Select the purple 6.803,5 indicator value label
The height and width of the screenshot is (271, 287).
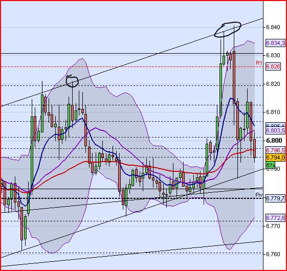click(x=275, y=130)
